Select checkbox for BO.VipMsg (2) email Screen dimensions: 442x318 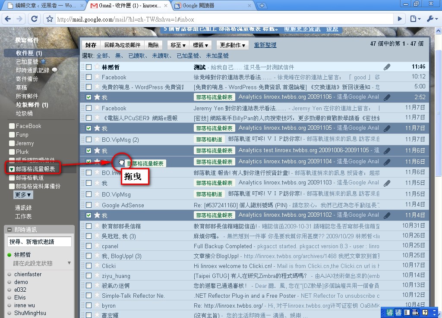(89, 140)
